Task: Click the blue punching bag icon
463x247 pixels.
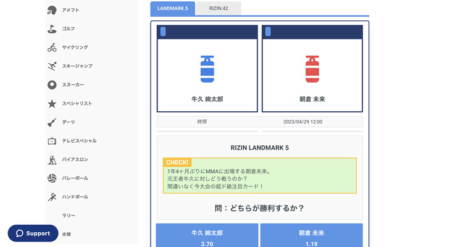Action: pyautogui.click(x=207, y=69)
